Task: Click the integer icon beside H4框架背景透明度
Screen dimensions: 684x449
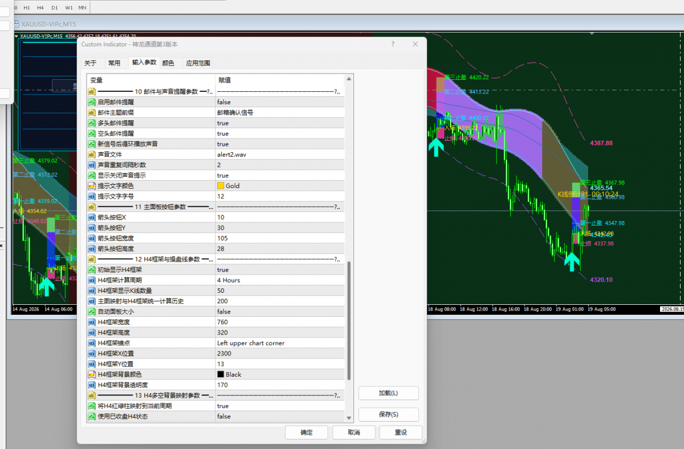Action: (92, 385)
